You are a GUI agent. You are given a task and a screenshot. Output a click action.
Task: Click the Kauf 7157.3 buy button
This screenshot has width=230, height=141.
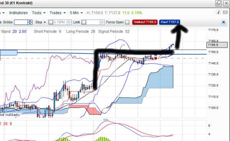[169, 22]
